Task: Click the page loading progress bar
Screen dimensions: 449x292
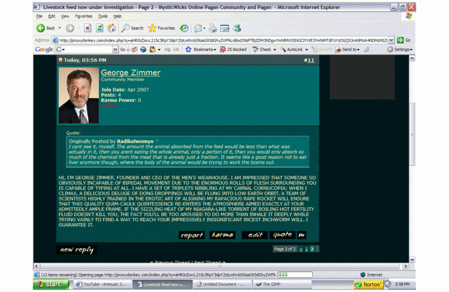Action: pos(295,275)
